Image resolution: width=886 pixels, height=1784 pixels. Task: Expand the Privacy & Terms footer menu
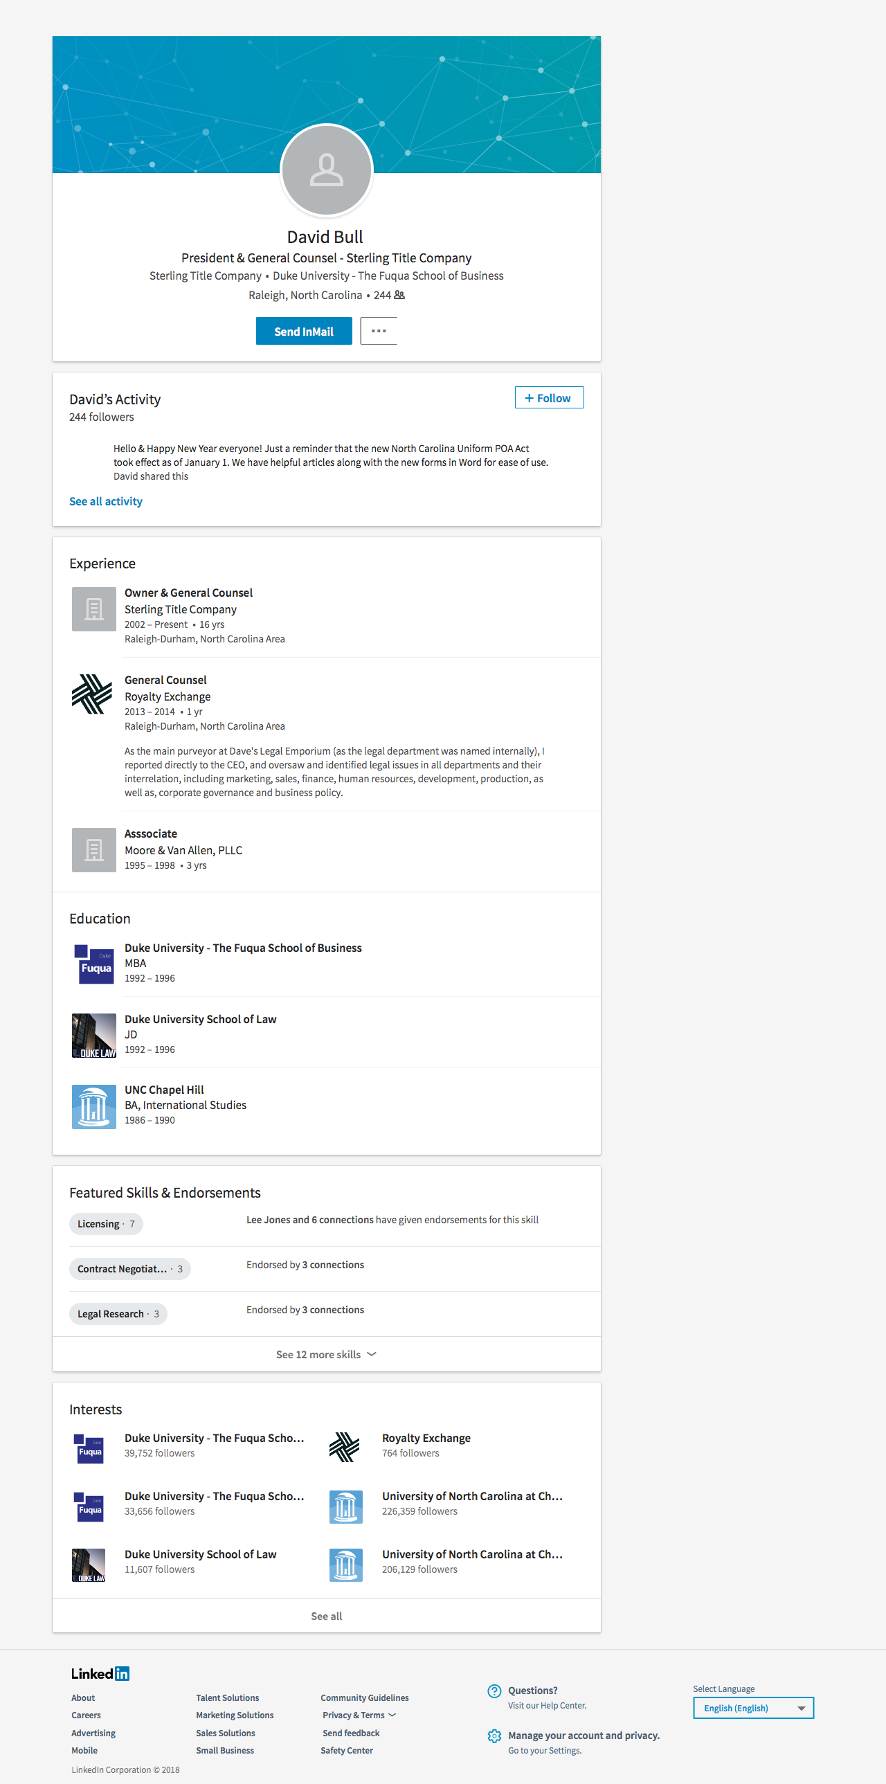click(x=359, y=1715)
